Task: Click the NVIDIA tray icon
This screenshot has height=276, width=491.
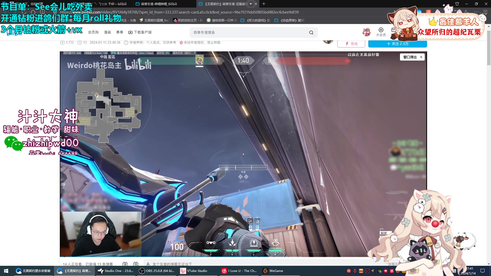Action: 380,271
